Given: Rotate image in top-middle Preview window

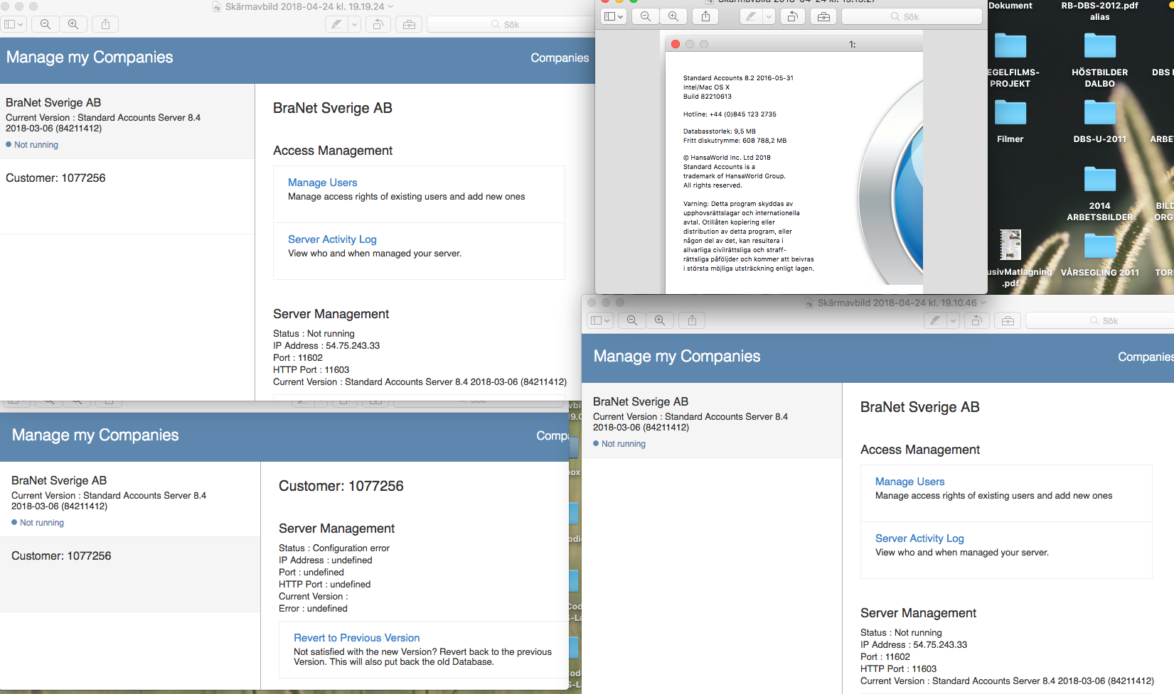Looking at the screenshot, I should tap(793, 16).
